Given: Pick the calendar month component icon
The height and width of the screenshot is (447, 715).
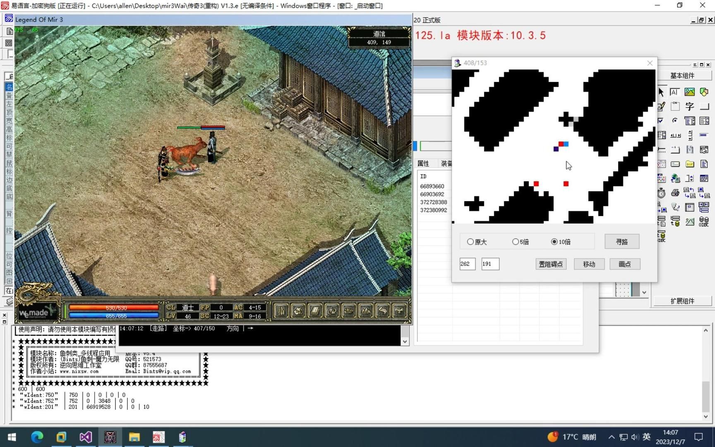Looking at the screenshot, I should (x=662, y=164).
